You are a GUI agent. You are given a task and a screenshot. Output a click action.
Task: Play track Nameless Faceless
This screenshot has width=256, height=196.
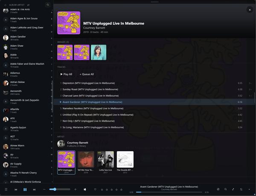click(x=154, y=108)
